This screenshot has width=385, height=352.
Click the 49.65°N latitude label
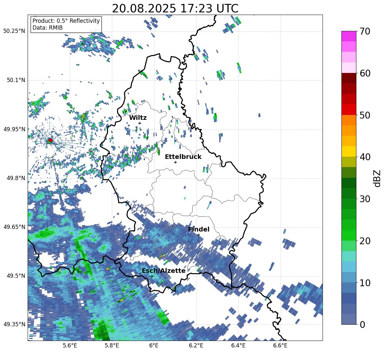tap(14, 227)
